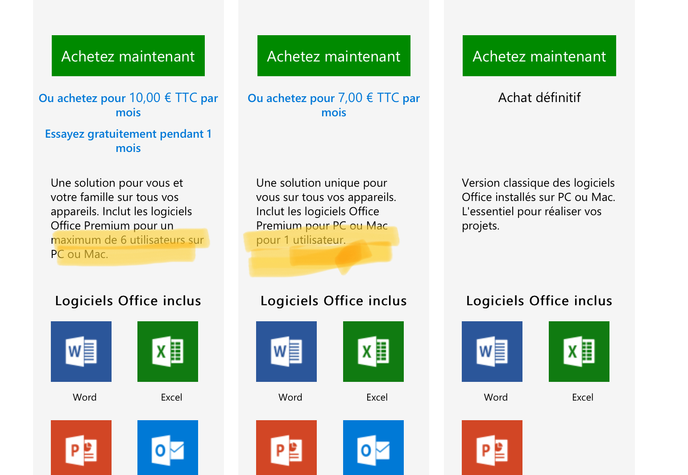
Task: Click the Excel label in the first column
Action: [171, 397]
